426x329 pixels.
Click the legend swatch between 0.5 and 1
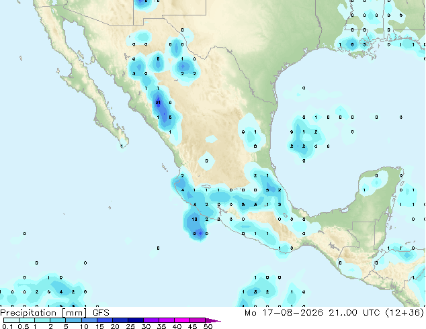pyautogui.click(x=27, y=320)
